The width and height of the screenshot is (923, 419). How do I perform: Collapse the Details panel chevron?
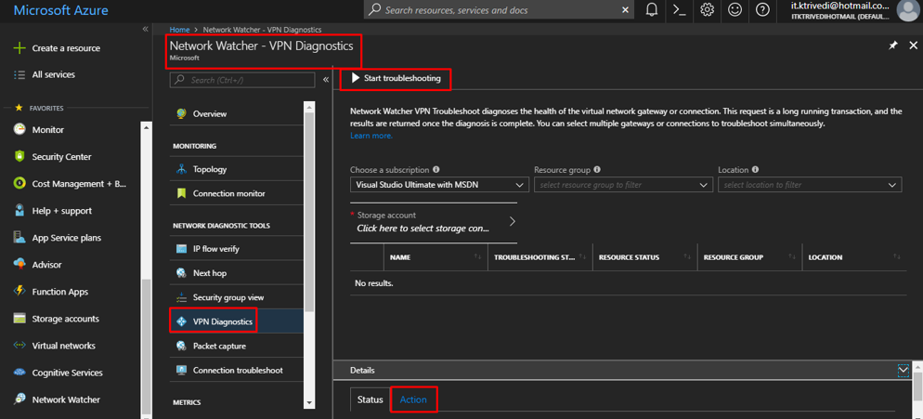pyautogui.click(x=903, y=370)
